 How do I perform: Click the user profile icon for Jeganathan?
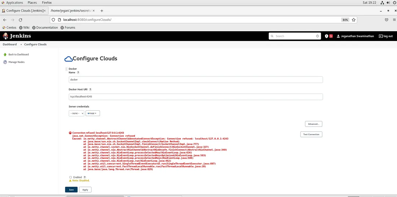coord(338,36)
